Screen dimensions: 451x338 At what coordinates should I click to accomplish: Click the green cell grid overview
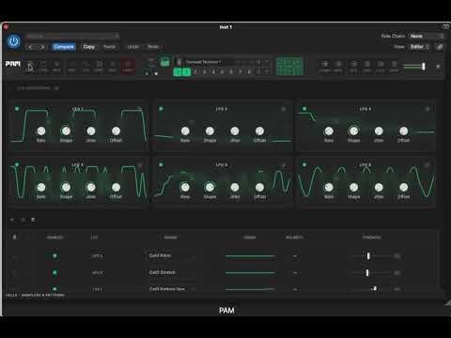pyautogui.click(x=289, y=66)
